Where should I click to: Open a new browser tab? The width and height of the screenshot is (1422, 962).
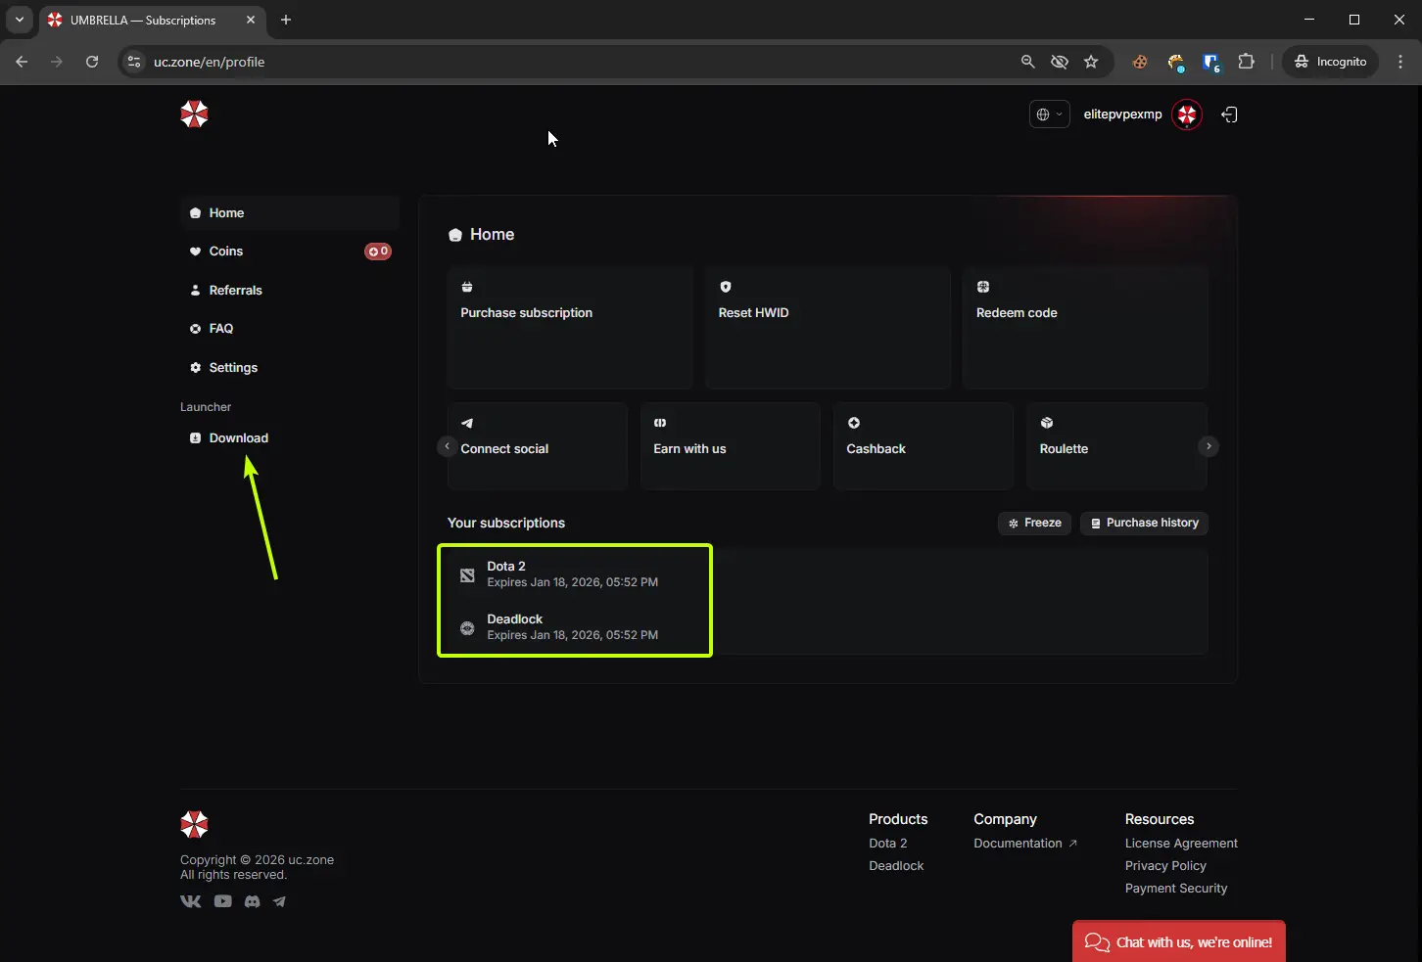286,20
